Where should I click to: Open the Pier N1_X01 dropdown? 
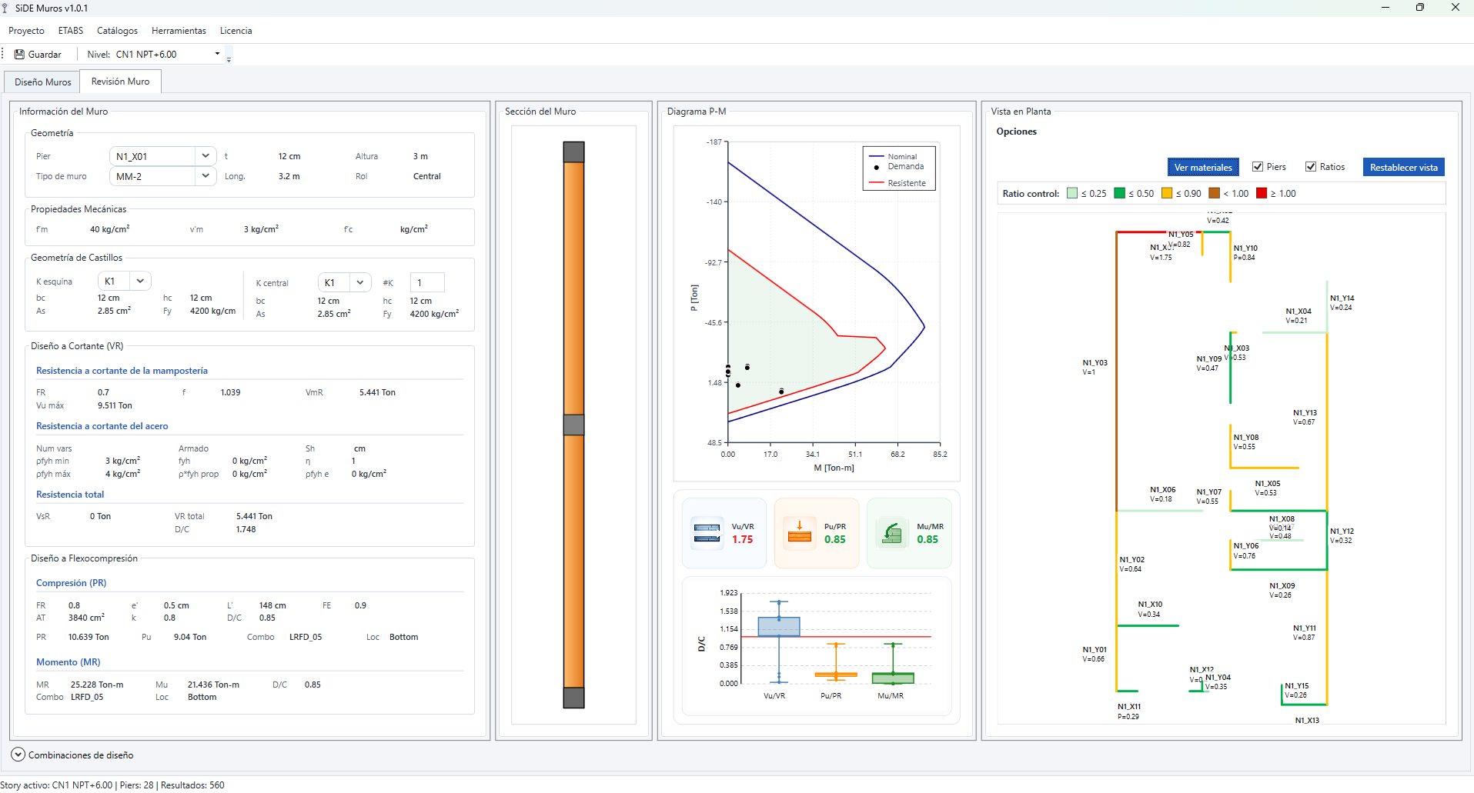(206, 156)
